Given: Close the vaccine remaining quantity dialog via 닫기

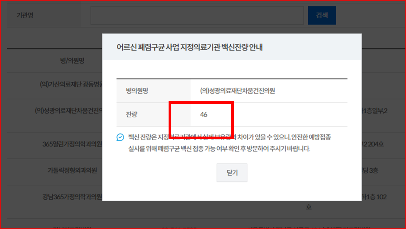Looking at the screenshot, I should pos(232,173).
